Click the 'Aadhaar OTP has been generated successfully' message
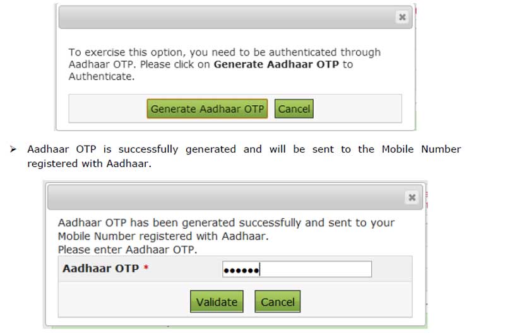This screenshot has height=336, width=505. tap(226, 223)
